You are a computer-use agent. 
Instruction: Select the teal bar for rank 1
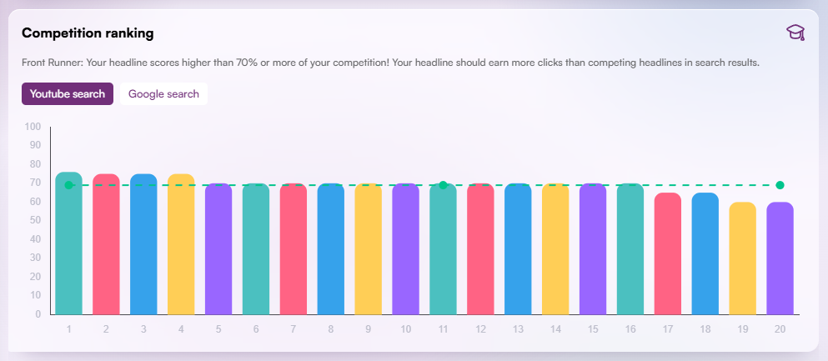point(68,243)
